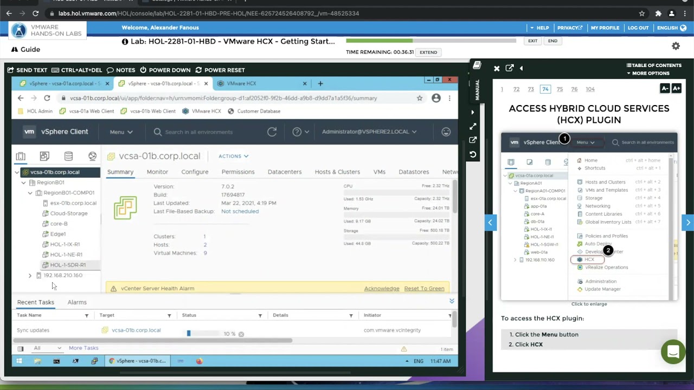The width and height of the screenshot is (694, 390).
Task: Click the Sync updates progress bar
Action: pyautogui.click(x=204, y=334)
